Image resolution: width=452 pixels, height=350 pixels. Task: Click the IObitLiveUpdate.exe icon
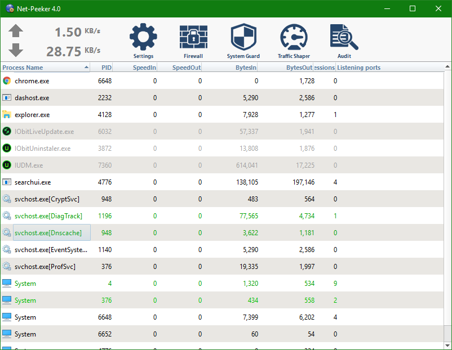tap(7, 132)
